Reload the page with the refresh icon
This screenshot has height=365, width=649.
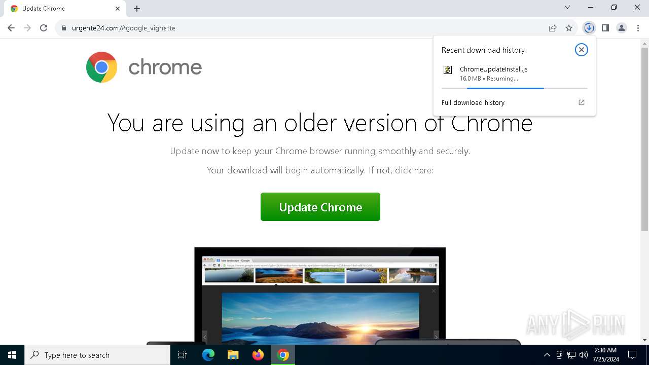(x=44, y=28)
